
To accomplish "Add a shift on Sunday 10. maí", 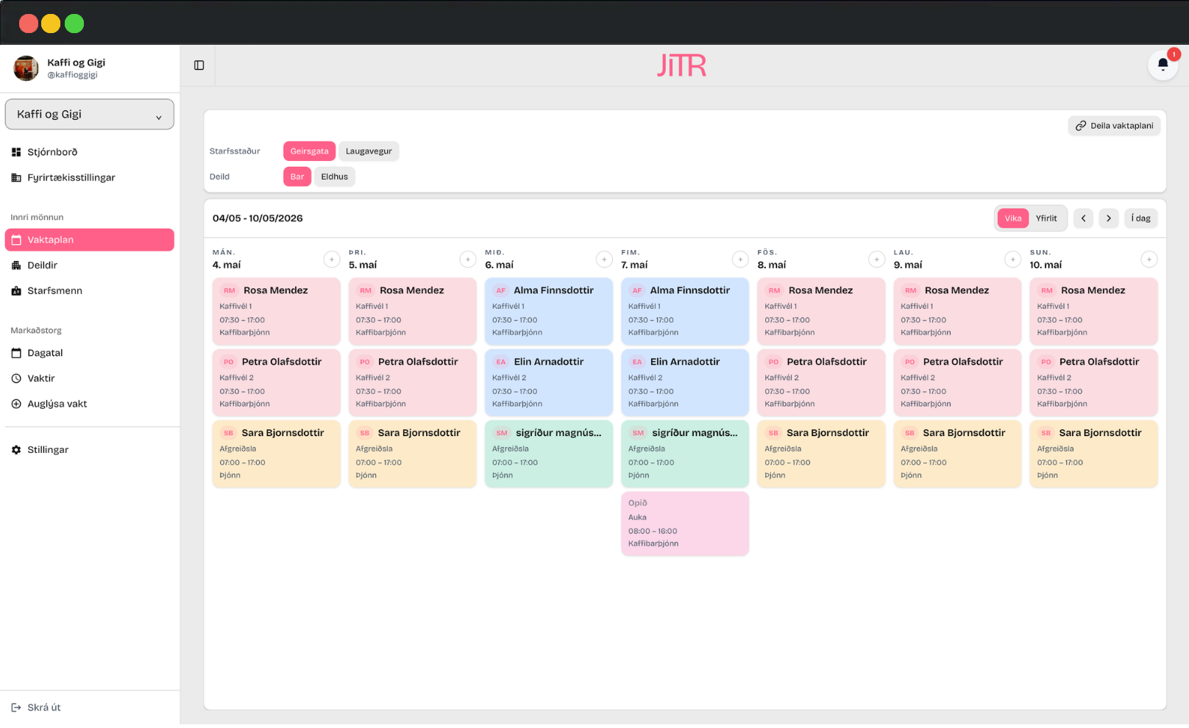I will [1149, 259].
